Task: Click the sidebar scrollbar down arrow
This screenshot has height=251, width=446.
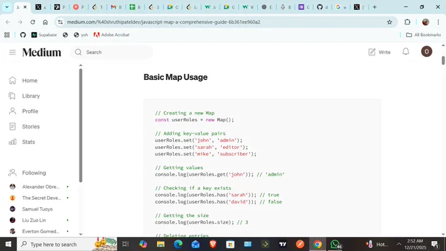Action: 81,234
